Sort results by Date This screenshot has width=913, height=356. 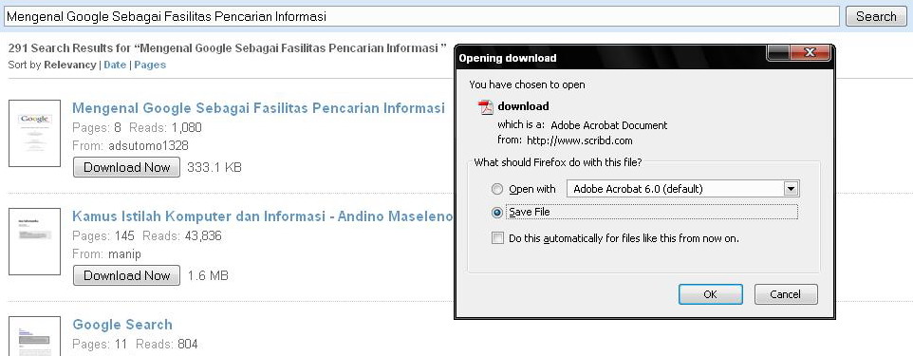click(115, 65)
